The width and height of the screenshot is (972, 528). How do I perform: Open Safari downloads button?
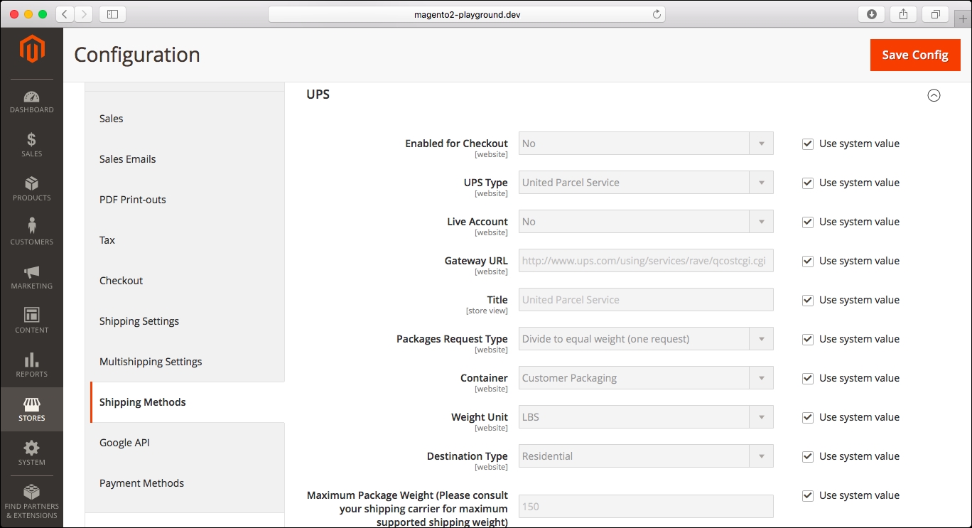[872, 14]
